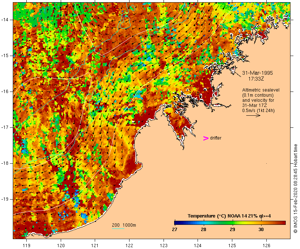This screenshot has height=249, width=300.
Task: Click the date label 31-Mar-1995
Action: [258, 73]
